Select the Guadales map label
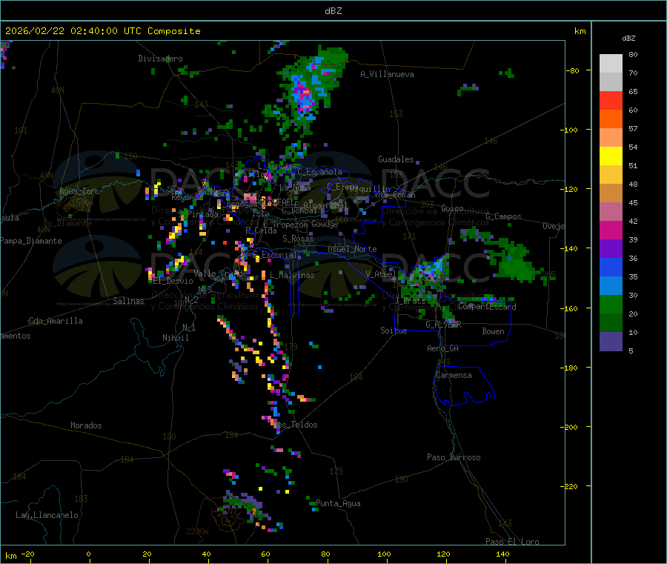Image resolution: width=667 pixels, height=564 pixels. (x=396, y=159)
